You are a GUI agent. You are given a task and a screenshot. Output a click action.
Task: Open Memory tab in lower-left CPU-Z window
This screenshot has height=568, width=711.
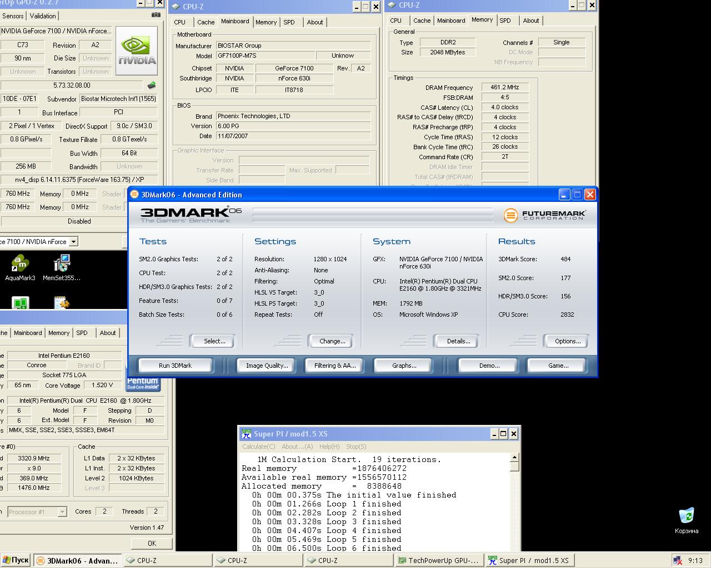point(59,333)
